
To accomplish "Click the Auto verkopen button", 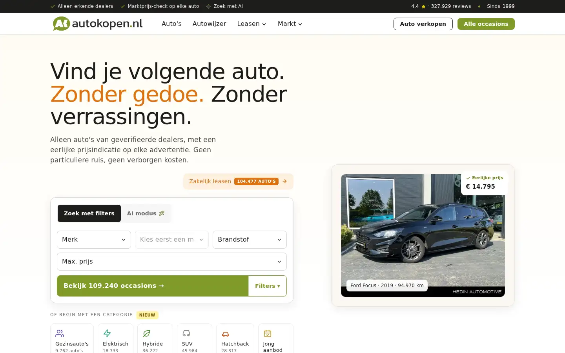I will coord(423,24).
